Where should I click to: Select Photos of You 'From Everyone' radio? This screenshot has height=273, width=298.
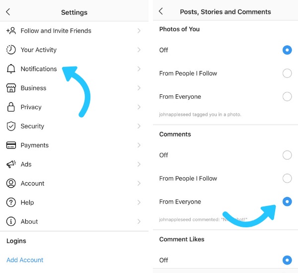click(x=287, y=97)
